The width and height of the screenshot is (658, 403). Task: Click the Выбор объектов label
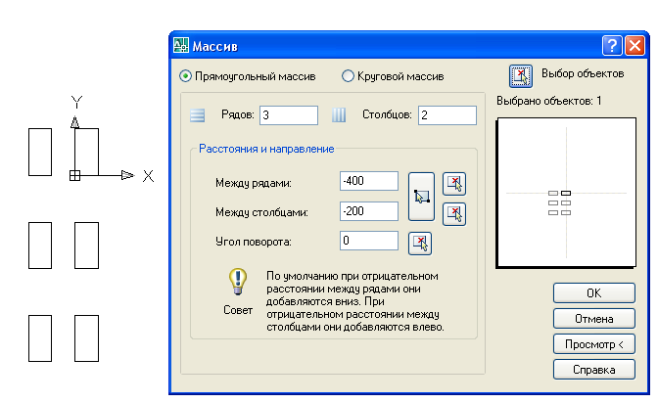pos(583,73)
